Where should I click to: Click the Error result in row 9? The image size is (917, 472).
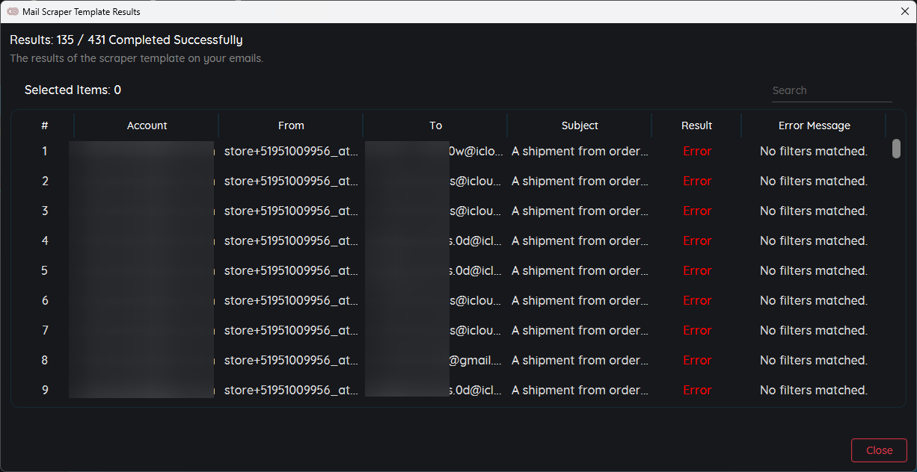[x=696, y=390]
